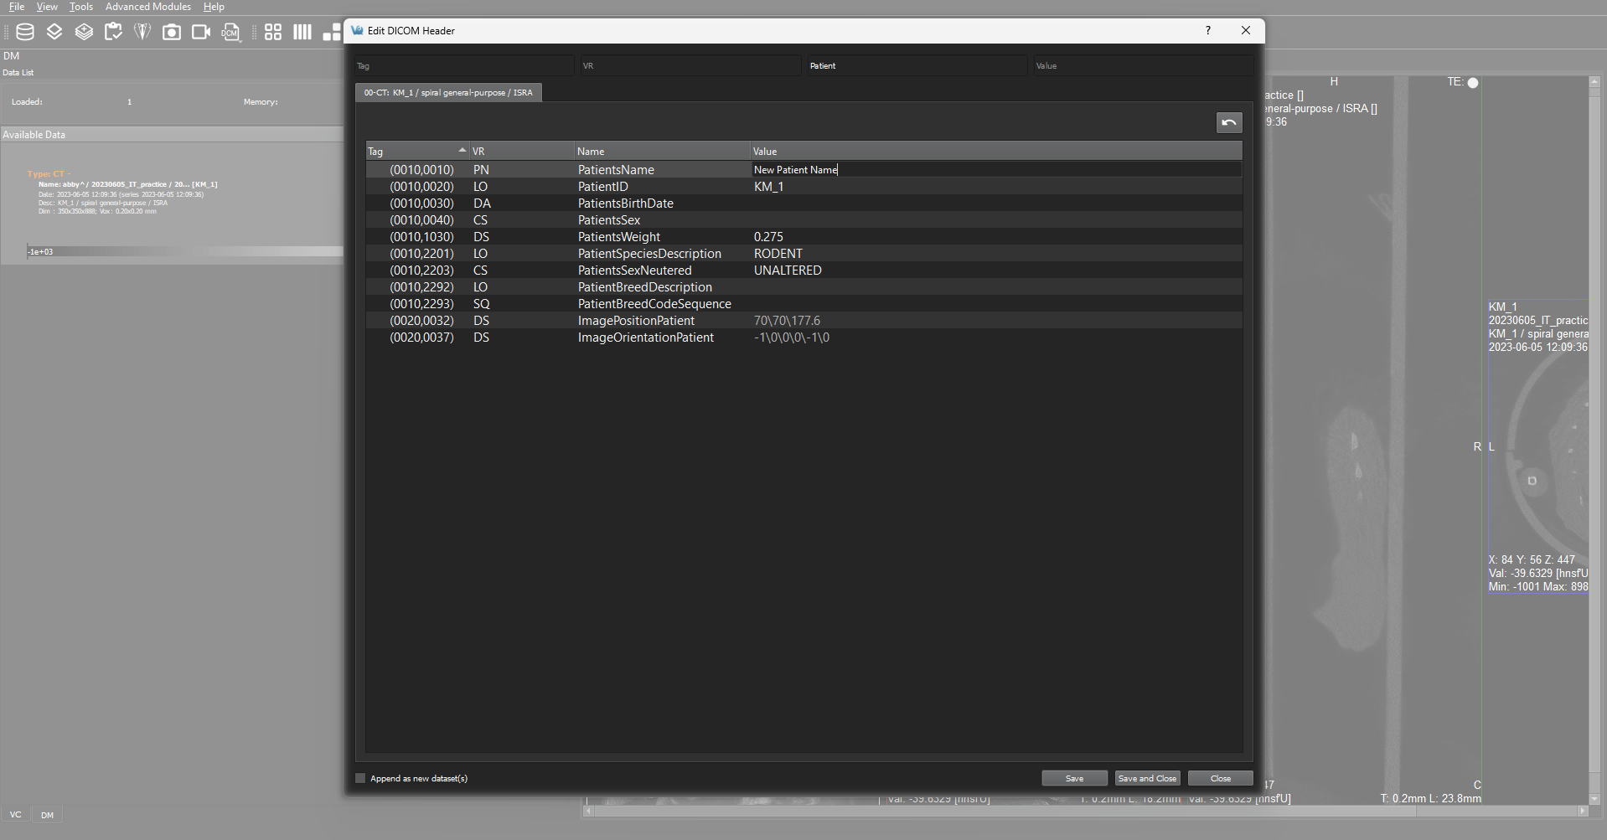Close the Edit DICOM Header dialog via X
Image resolution: width=1607 pixels, height=840 pixels.
[1246, 30]
